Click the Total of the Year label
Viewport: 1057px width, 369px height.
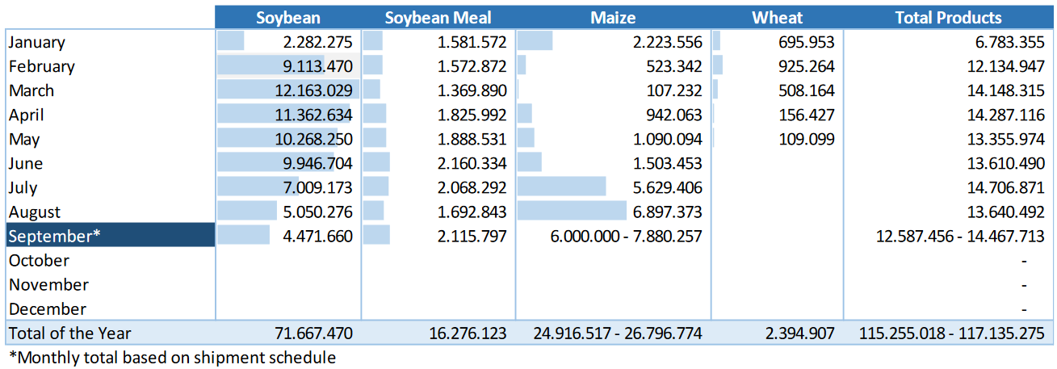(69, 333)
